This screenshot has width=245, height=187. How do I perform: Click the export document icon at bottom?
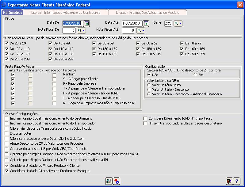(x=109, y=181)
